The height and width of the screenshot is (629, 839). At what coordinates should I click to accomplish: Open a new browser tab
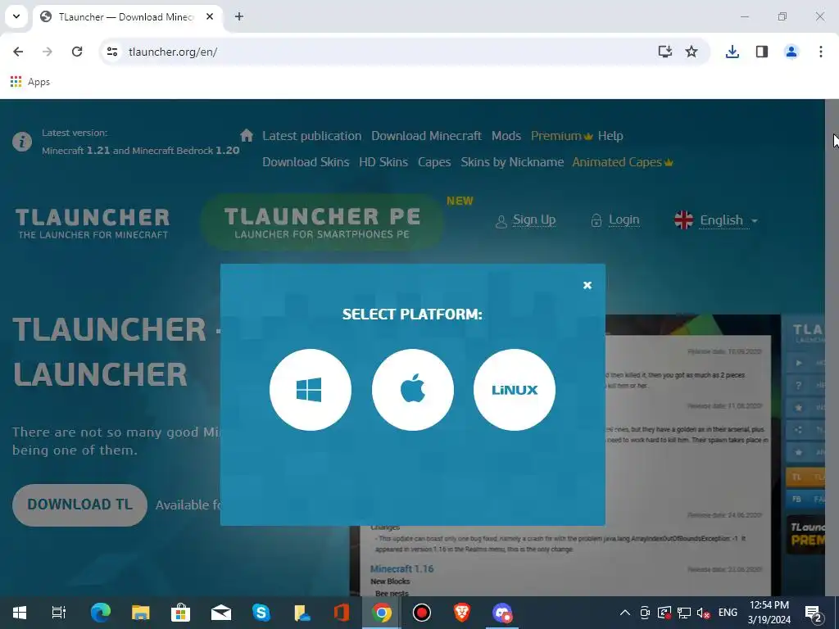tap(239, 16)
